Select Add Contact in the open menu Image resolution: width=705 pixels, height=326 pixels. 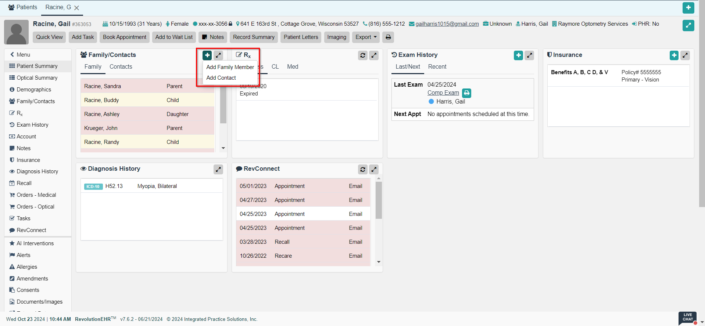[221, 78]
